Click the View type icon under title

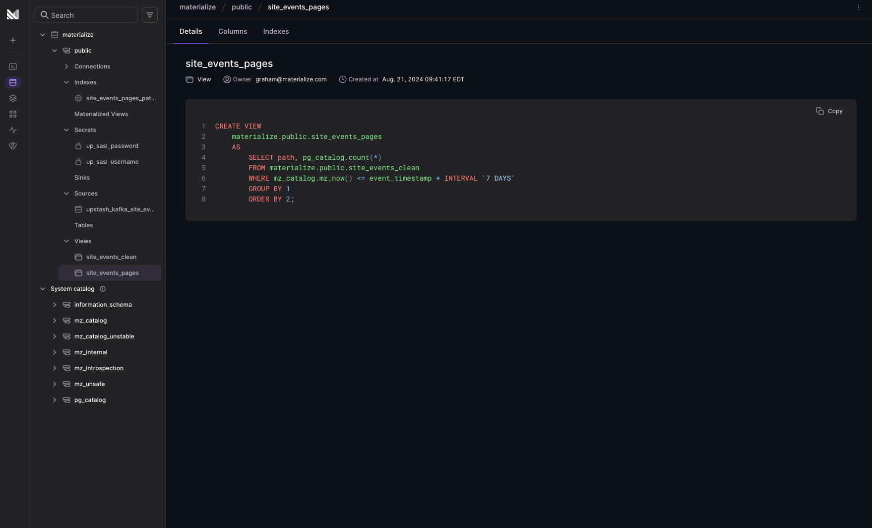[189, 79]
